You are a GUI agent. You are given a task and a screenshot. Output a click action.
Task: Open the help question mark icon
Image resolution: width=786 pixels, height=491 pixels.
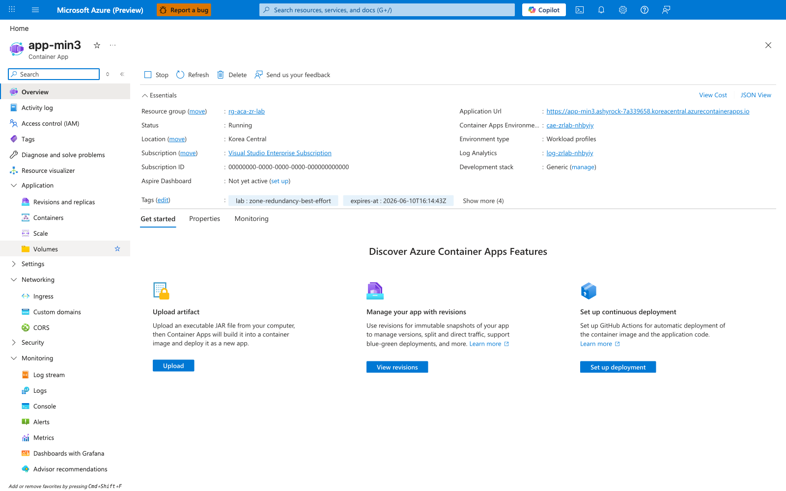tap(645, 10)
